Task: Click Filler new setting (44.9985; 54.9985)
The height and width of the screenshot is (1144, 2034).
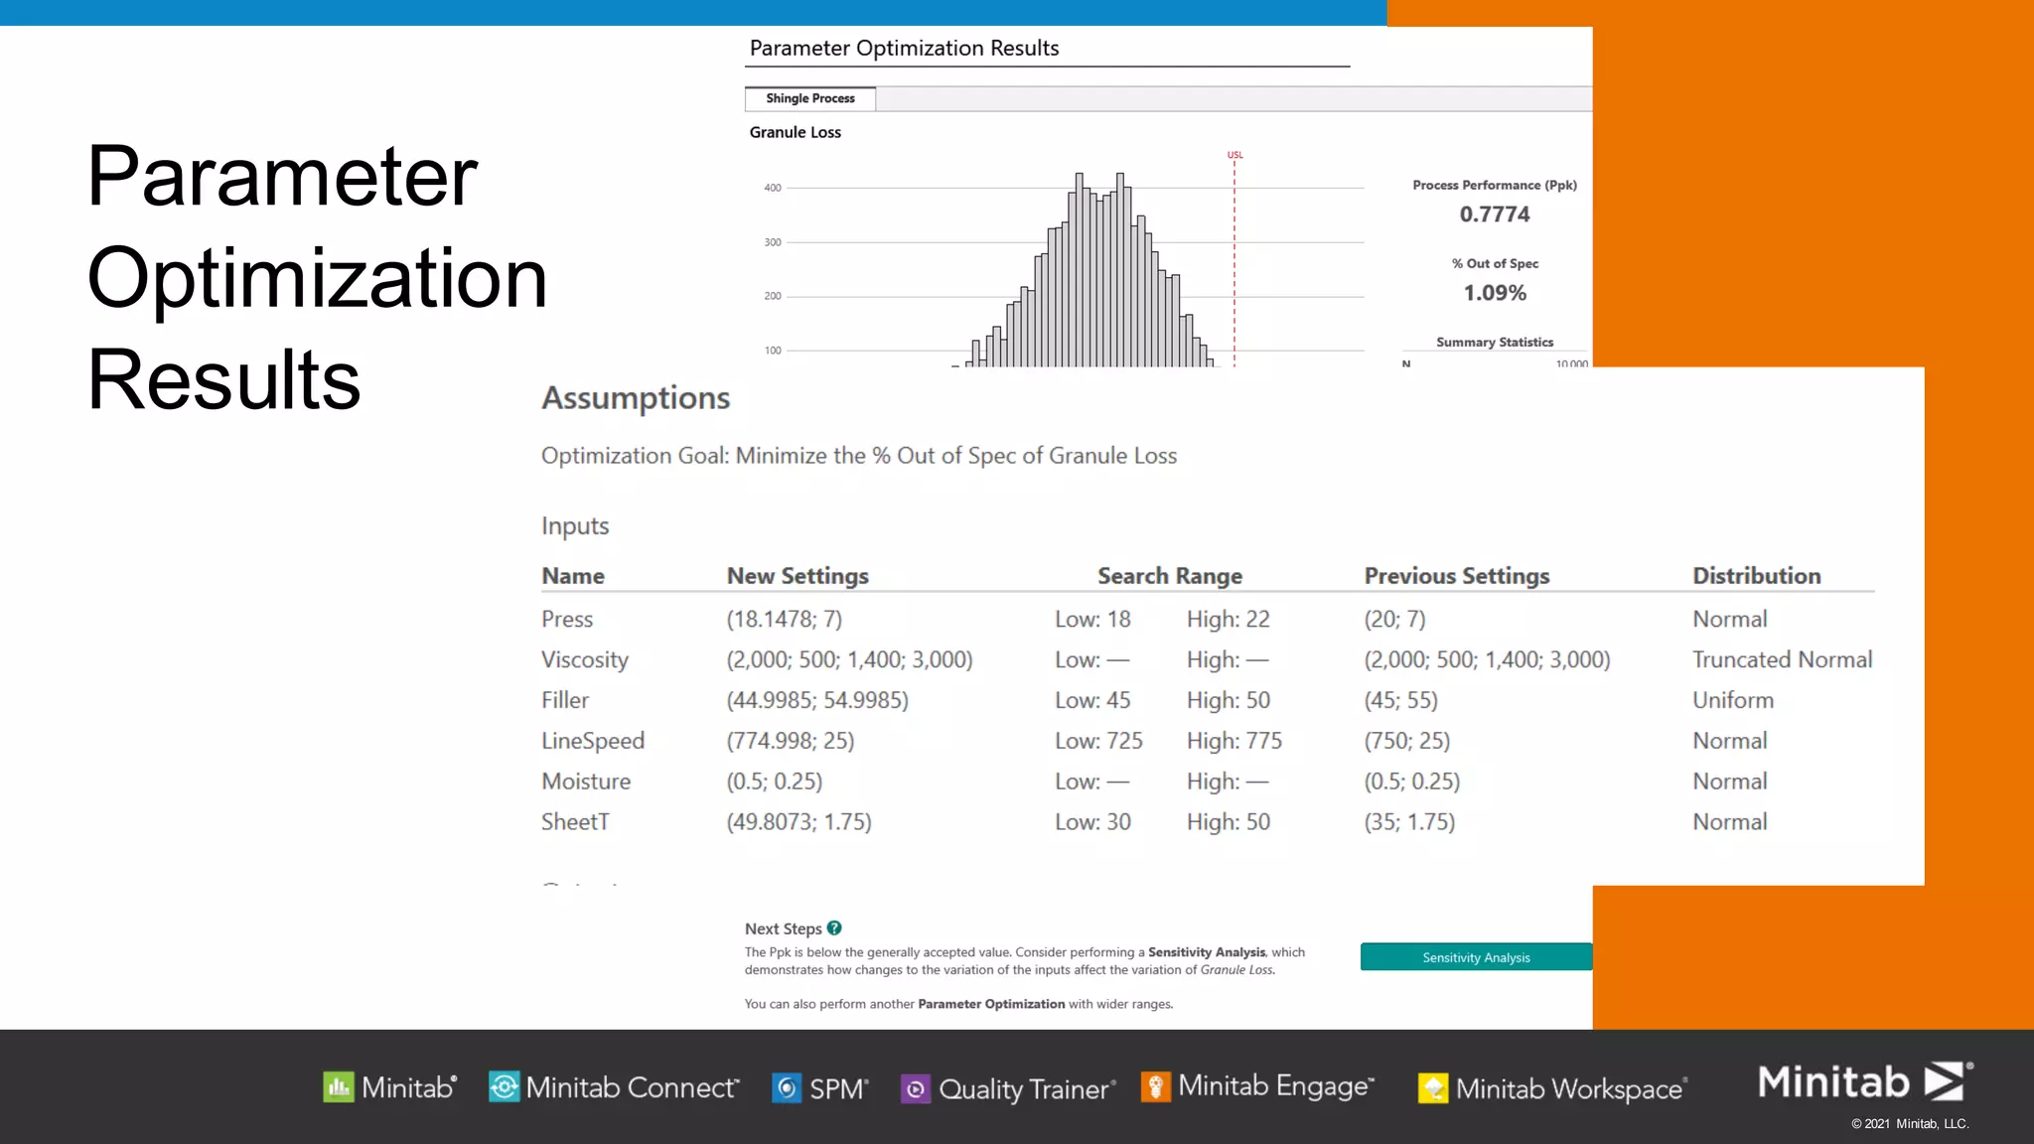Action: click(x=817, y=700)
